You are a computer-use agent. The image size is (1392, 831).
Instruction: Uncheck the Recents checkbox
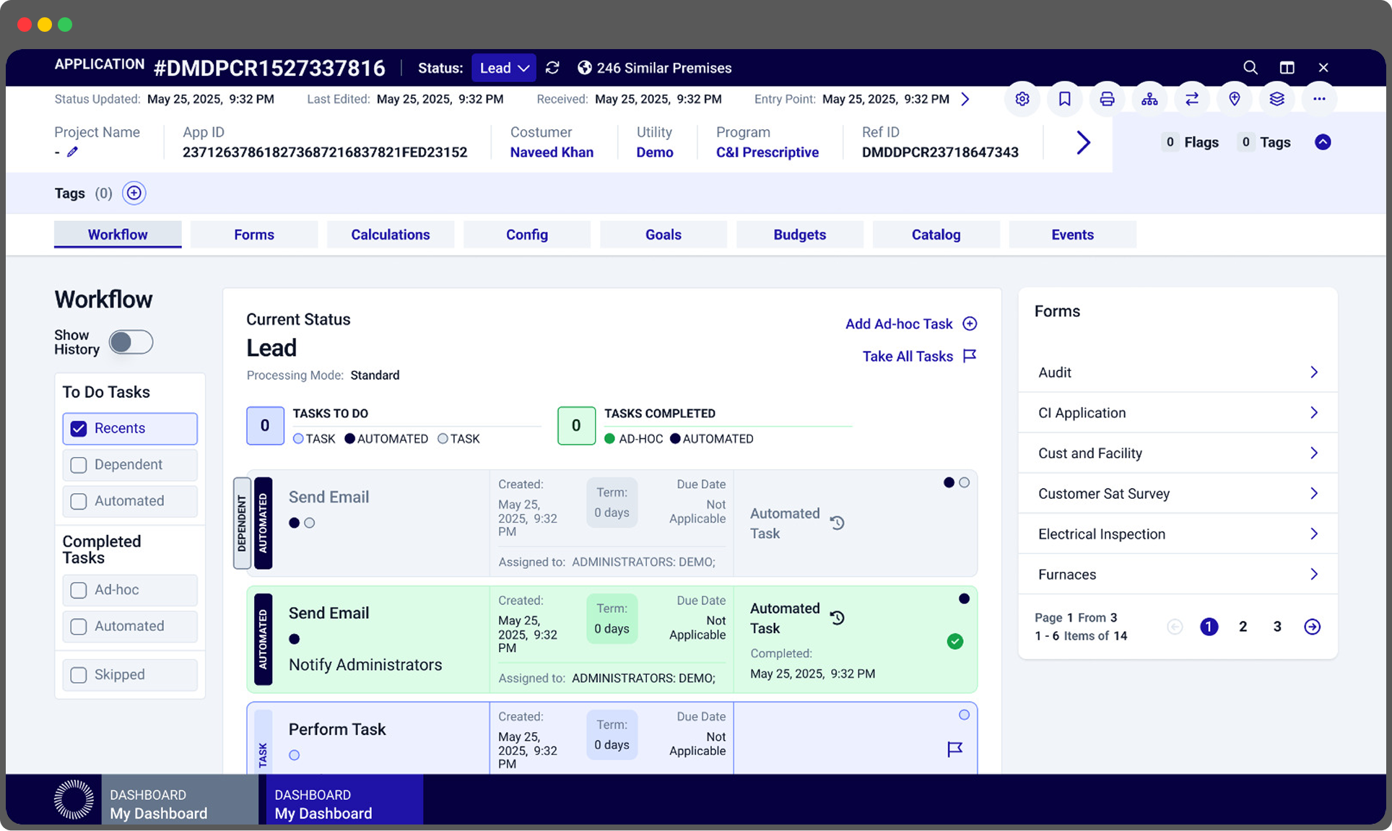click(x=79, y=429)
